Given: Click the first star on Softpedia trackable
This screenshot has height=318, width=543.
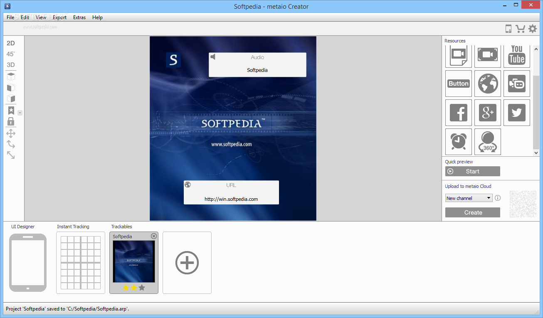Looking at the screenshot, I should pyautogui.click(x=126, y=288).
